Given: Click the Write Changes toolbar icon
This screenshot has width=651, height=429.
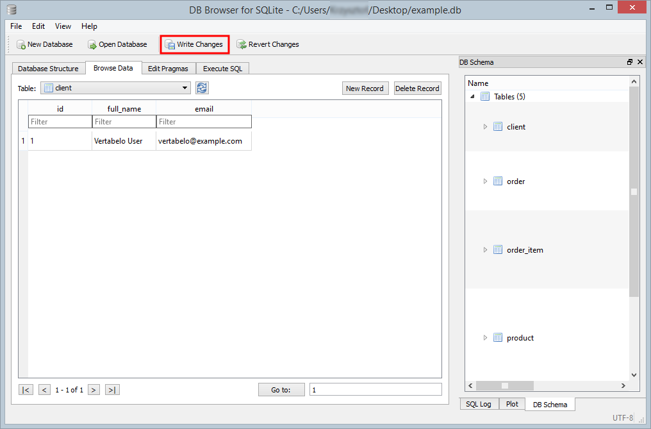Looking at the screenshot, I should click(170, 45).
